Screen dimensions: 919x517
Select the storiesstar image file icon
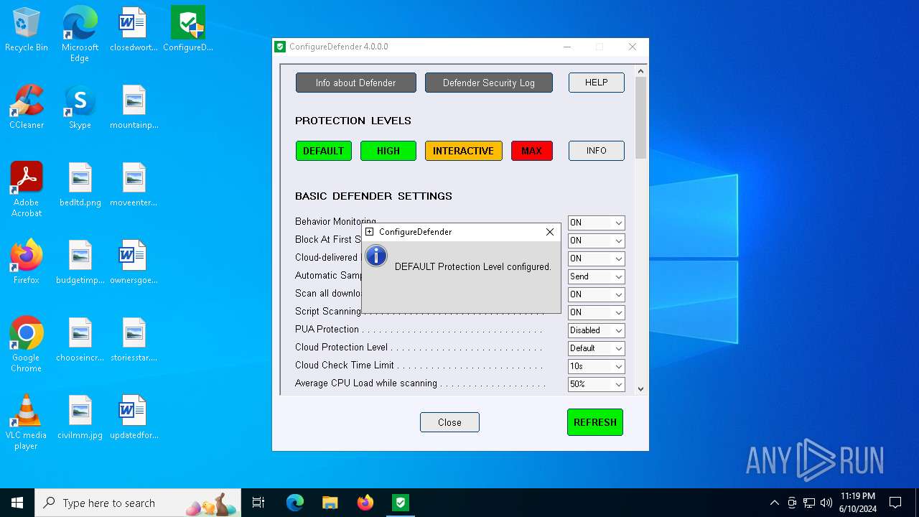click(x=134, y=340)
